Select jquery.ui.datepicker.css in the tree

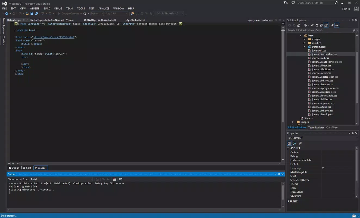click(x=325, y=77)
